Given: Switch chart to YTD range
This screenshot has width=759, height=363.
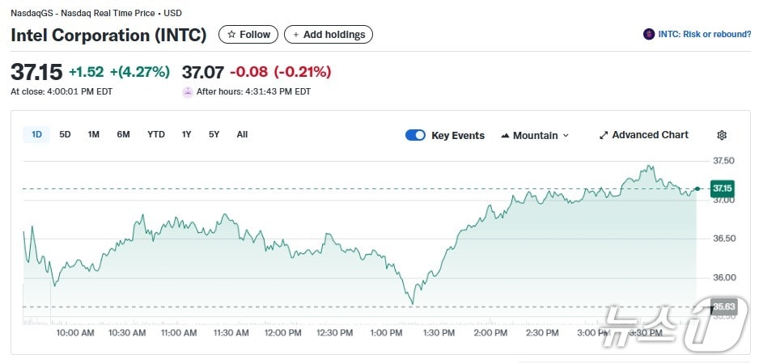Looking at the screenshot, I should [x=156, y=134].
